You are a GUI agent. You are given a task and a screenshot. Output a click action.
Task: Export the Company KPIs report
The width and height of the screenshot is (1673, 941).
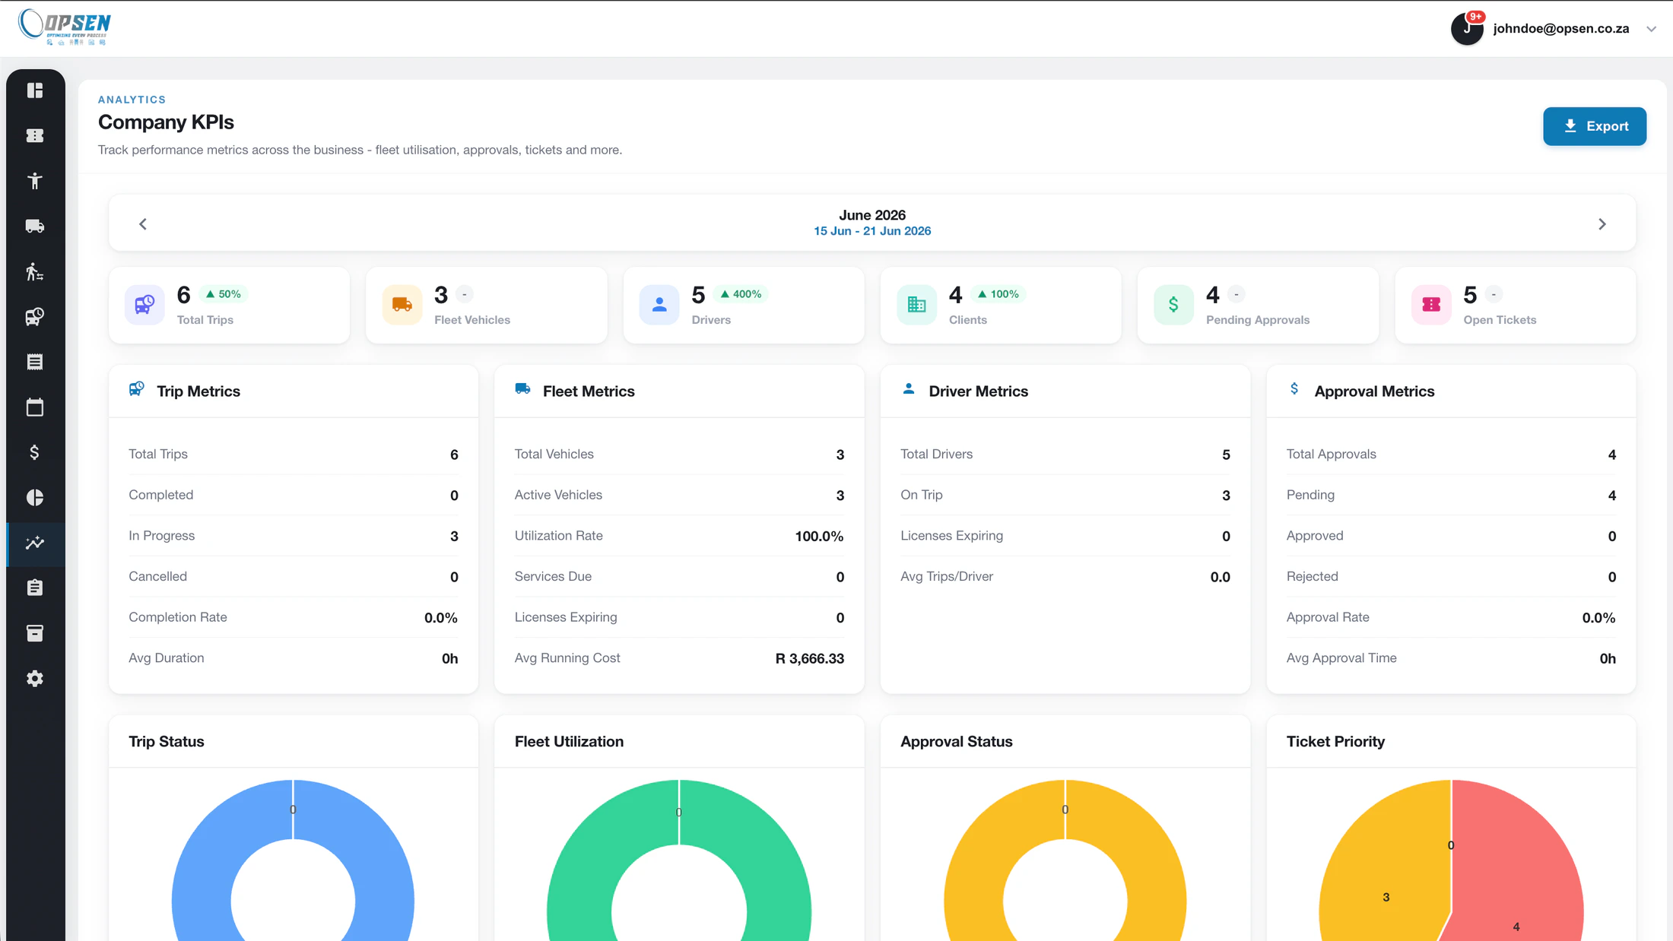point(1595,126)
